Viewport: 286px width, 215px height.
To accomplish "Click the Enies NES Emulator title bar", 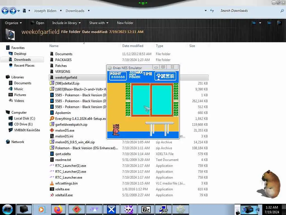I will tap(130, 68).
